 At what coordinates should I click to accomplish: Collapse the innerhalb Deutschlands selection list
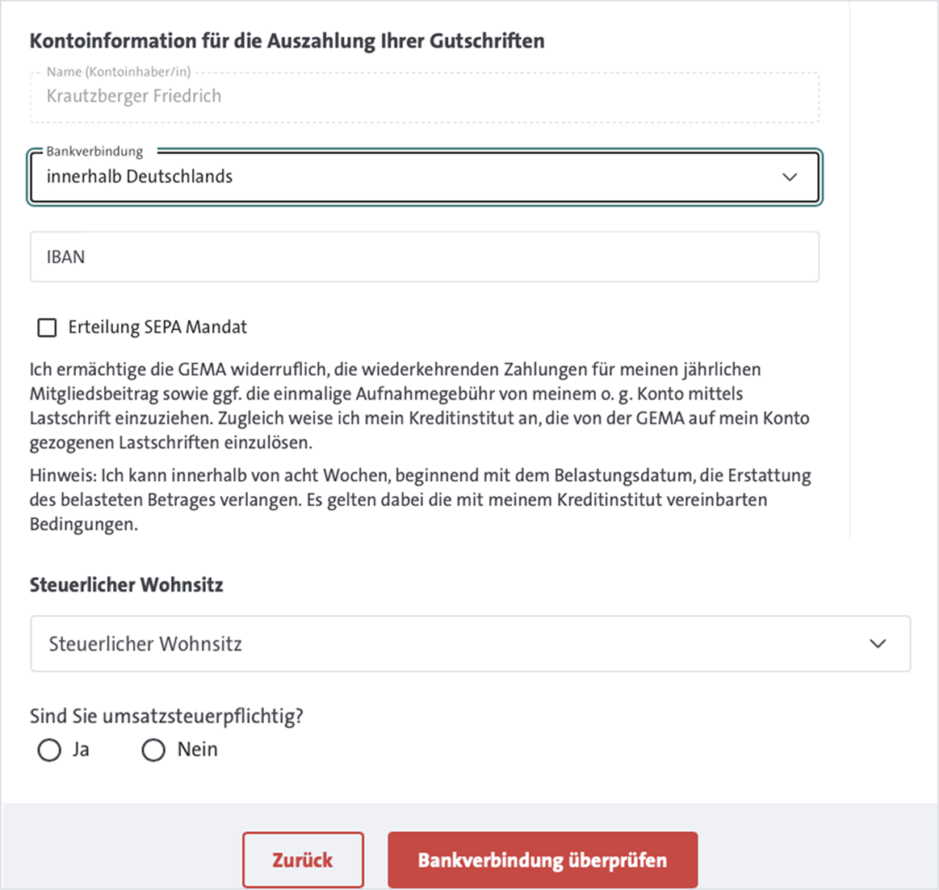(x=790, y=177)
